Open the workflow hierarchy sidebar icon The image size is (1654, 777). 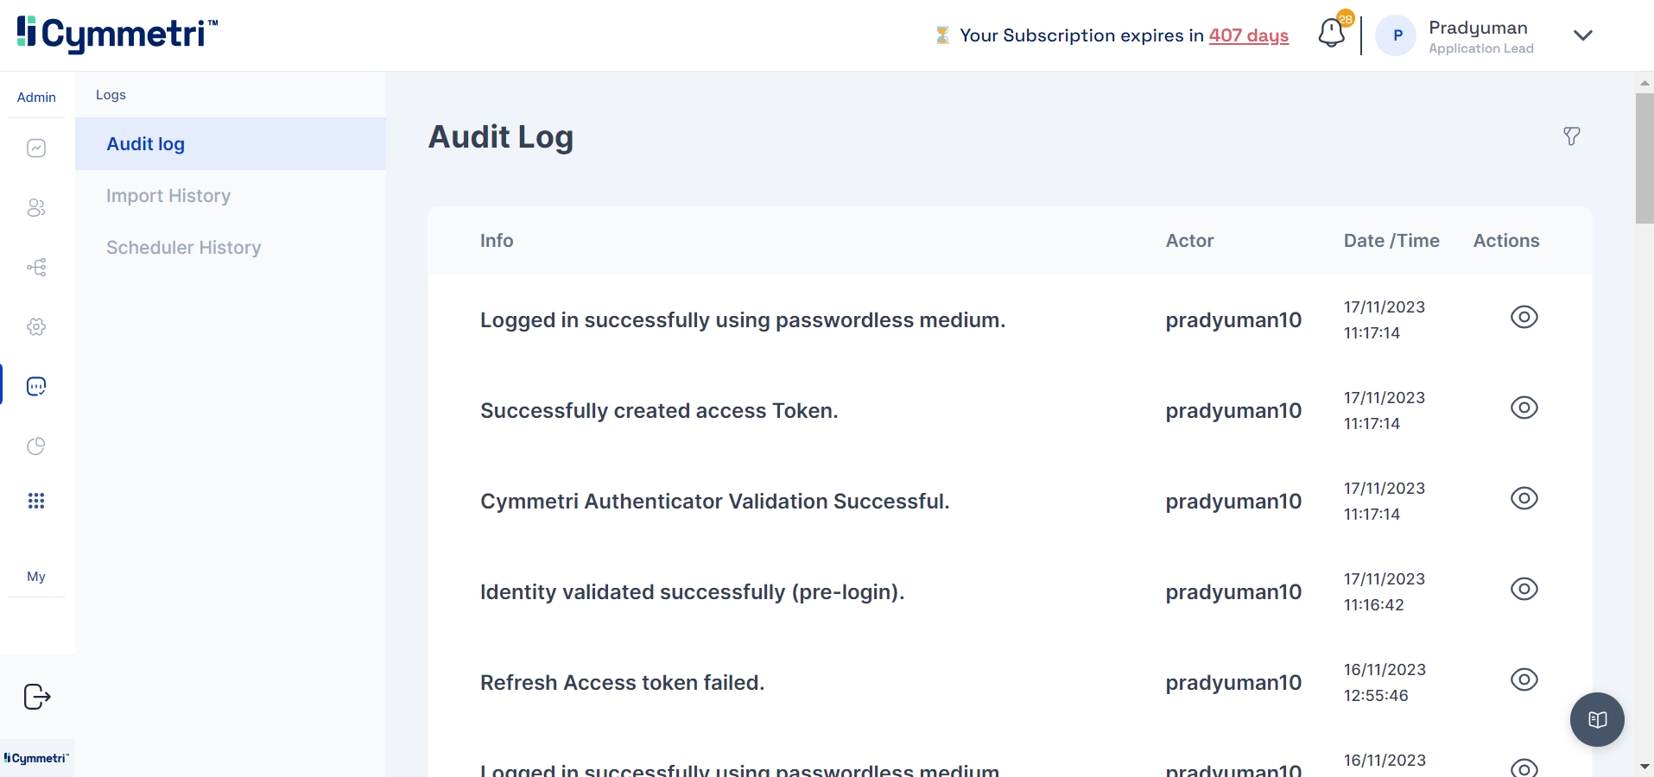[x=36, y=268]
